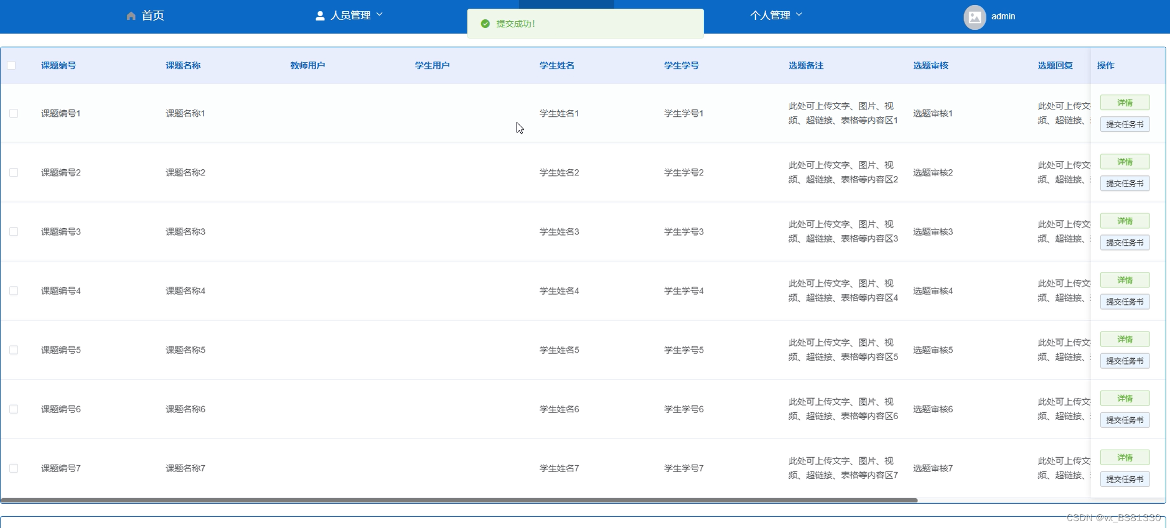
Task: Click the 选题备注 column header
Action: coord(806,65)
